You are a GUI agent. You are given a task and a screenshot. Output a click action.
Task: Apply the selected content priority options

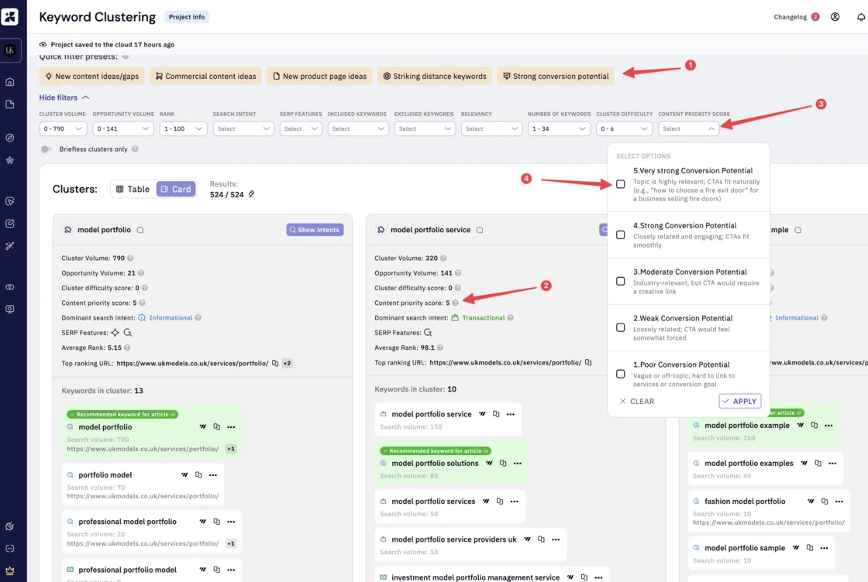[x=739, y=401]
